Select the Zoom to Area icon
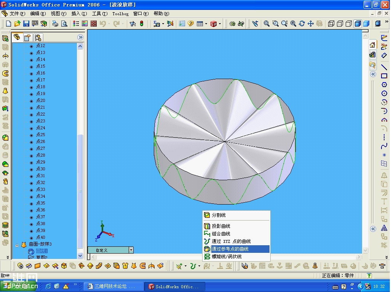The height and width of the screenshot is (292, 391). (276, 24)
